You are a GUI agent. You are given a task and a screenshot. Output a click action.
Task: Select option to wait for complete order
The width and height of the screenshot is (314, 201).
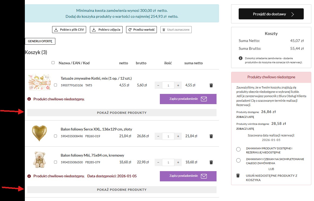[x=238, y=160]
